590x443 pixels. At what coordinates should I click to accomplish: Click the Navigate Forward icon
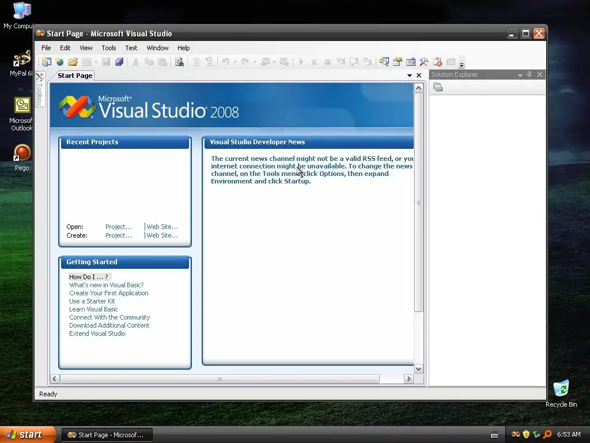(285, 62)
